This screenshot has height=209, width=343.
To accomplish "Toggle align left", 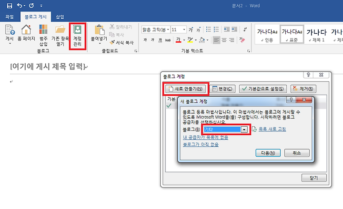I will point(216,40).
